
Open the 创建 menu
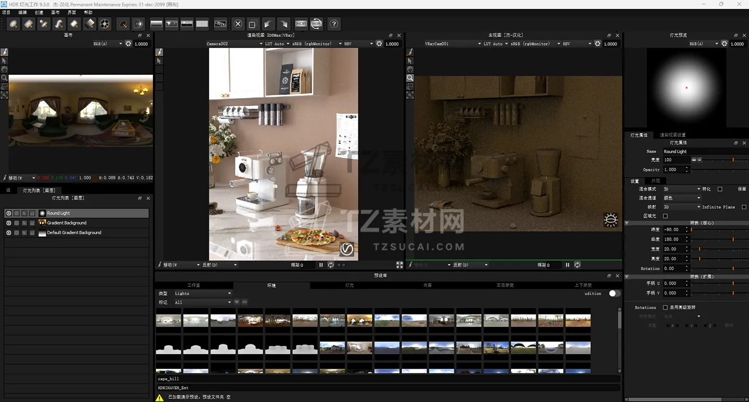coord(39,12)
